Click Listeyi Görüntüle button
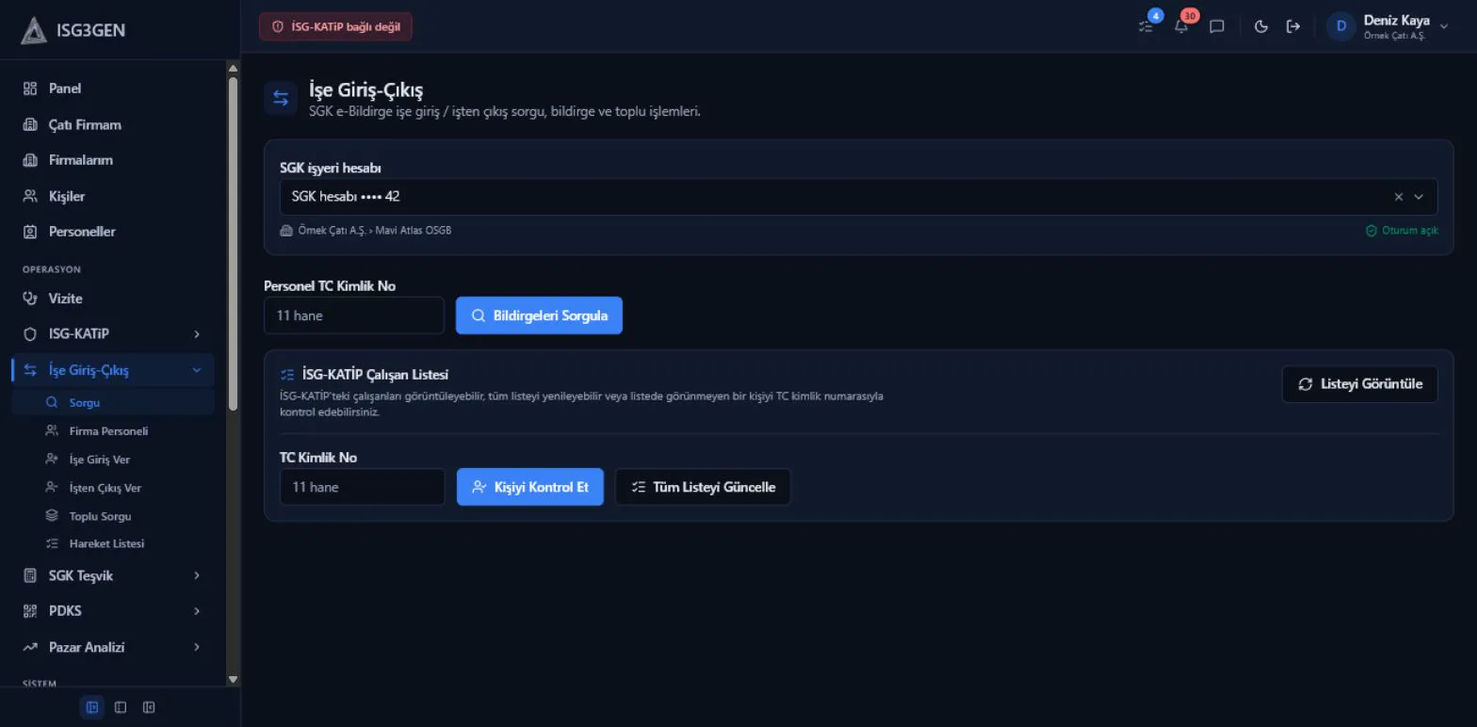The image size is (1477, 727). point(1359,384)
